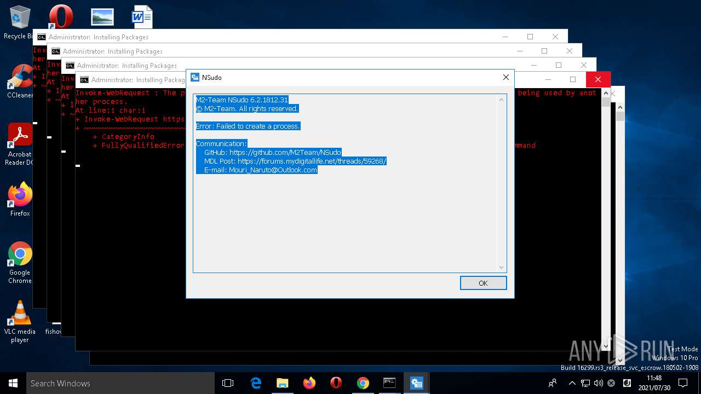Click frontmost console's scrollbar up arrow
701x394 pixels.
point(605,92)
